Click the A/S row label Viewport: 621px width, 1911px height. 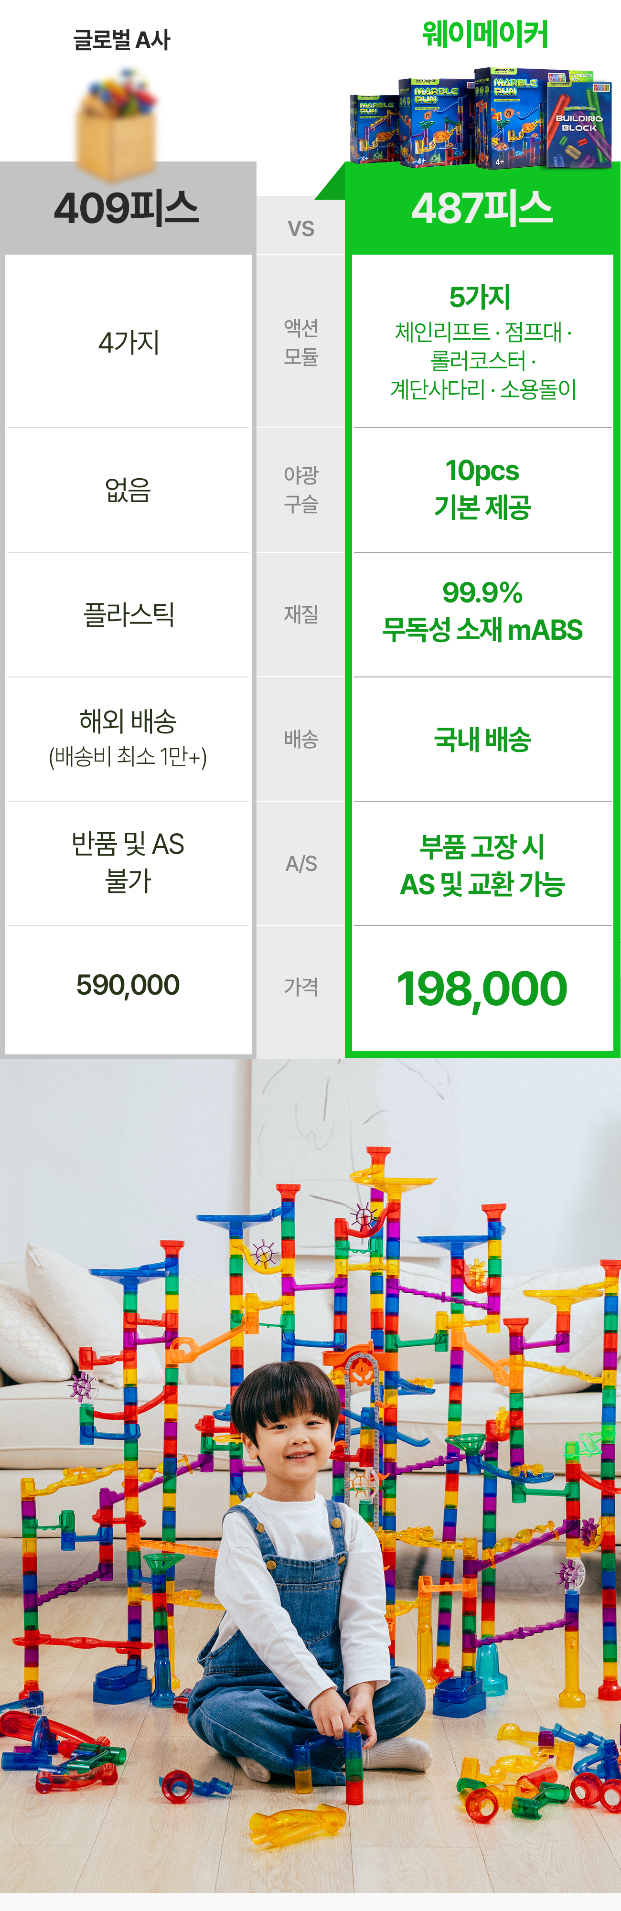[x=300, y=863]
